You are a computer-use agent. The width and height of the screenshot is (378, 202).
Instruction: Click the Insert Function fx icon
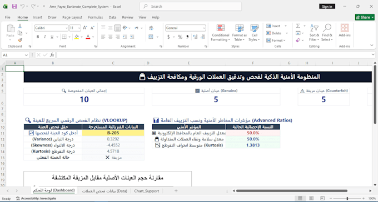click(52, 55)
